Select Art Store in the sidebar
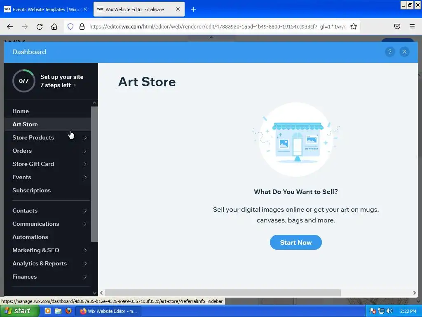This screenshot has width=422, height=317. 48,124
